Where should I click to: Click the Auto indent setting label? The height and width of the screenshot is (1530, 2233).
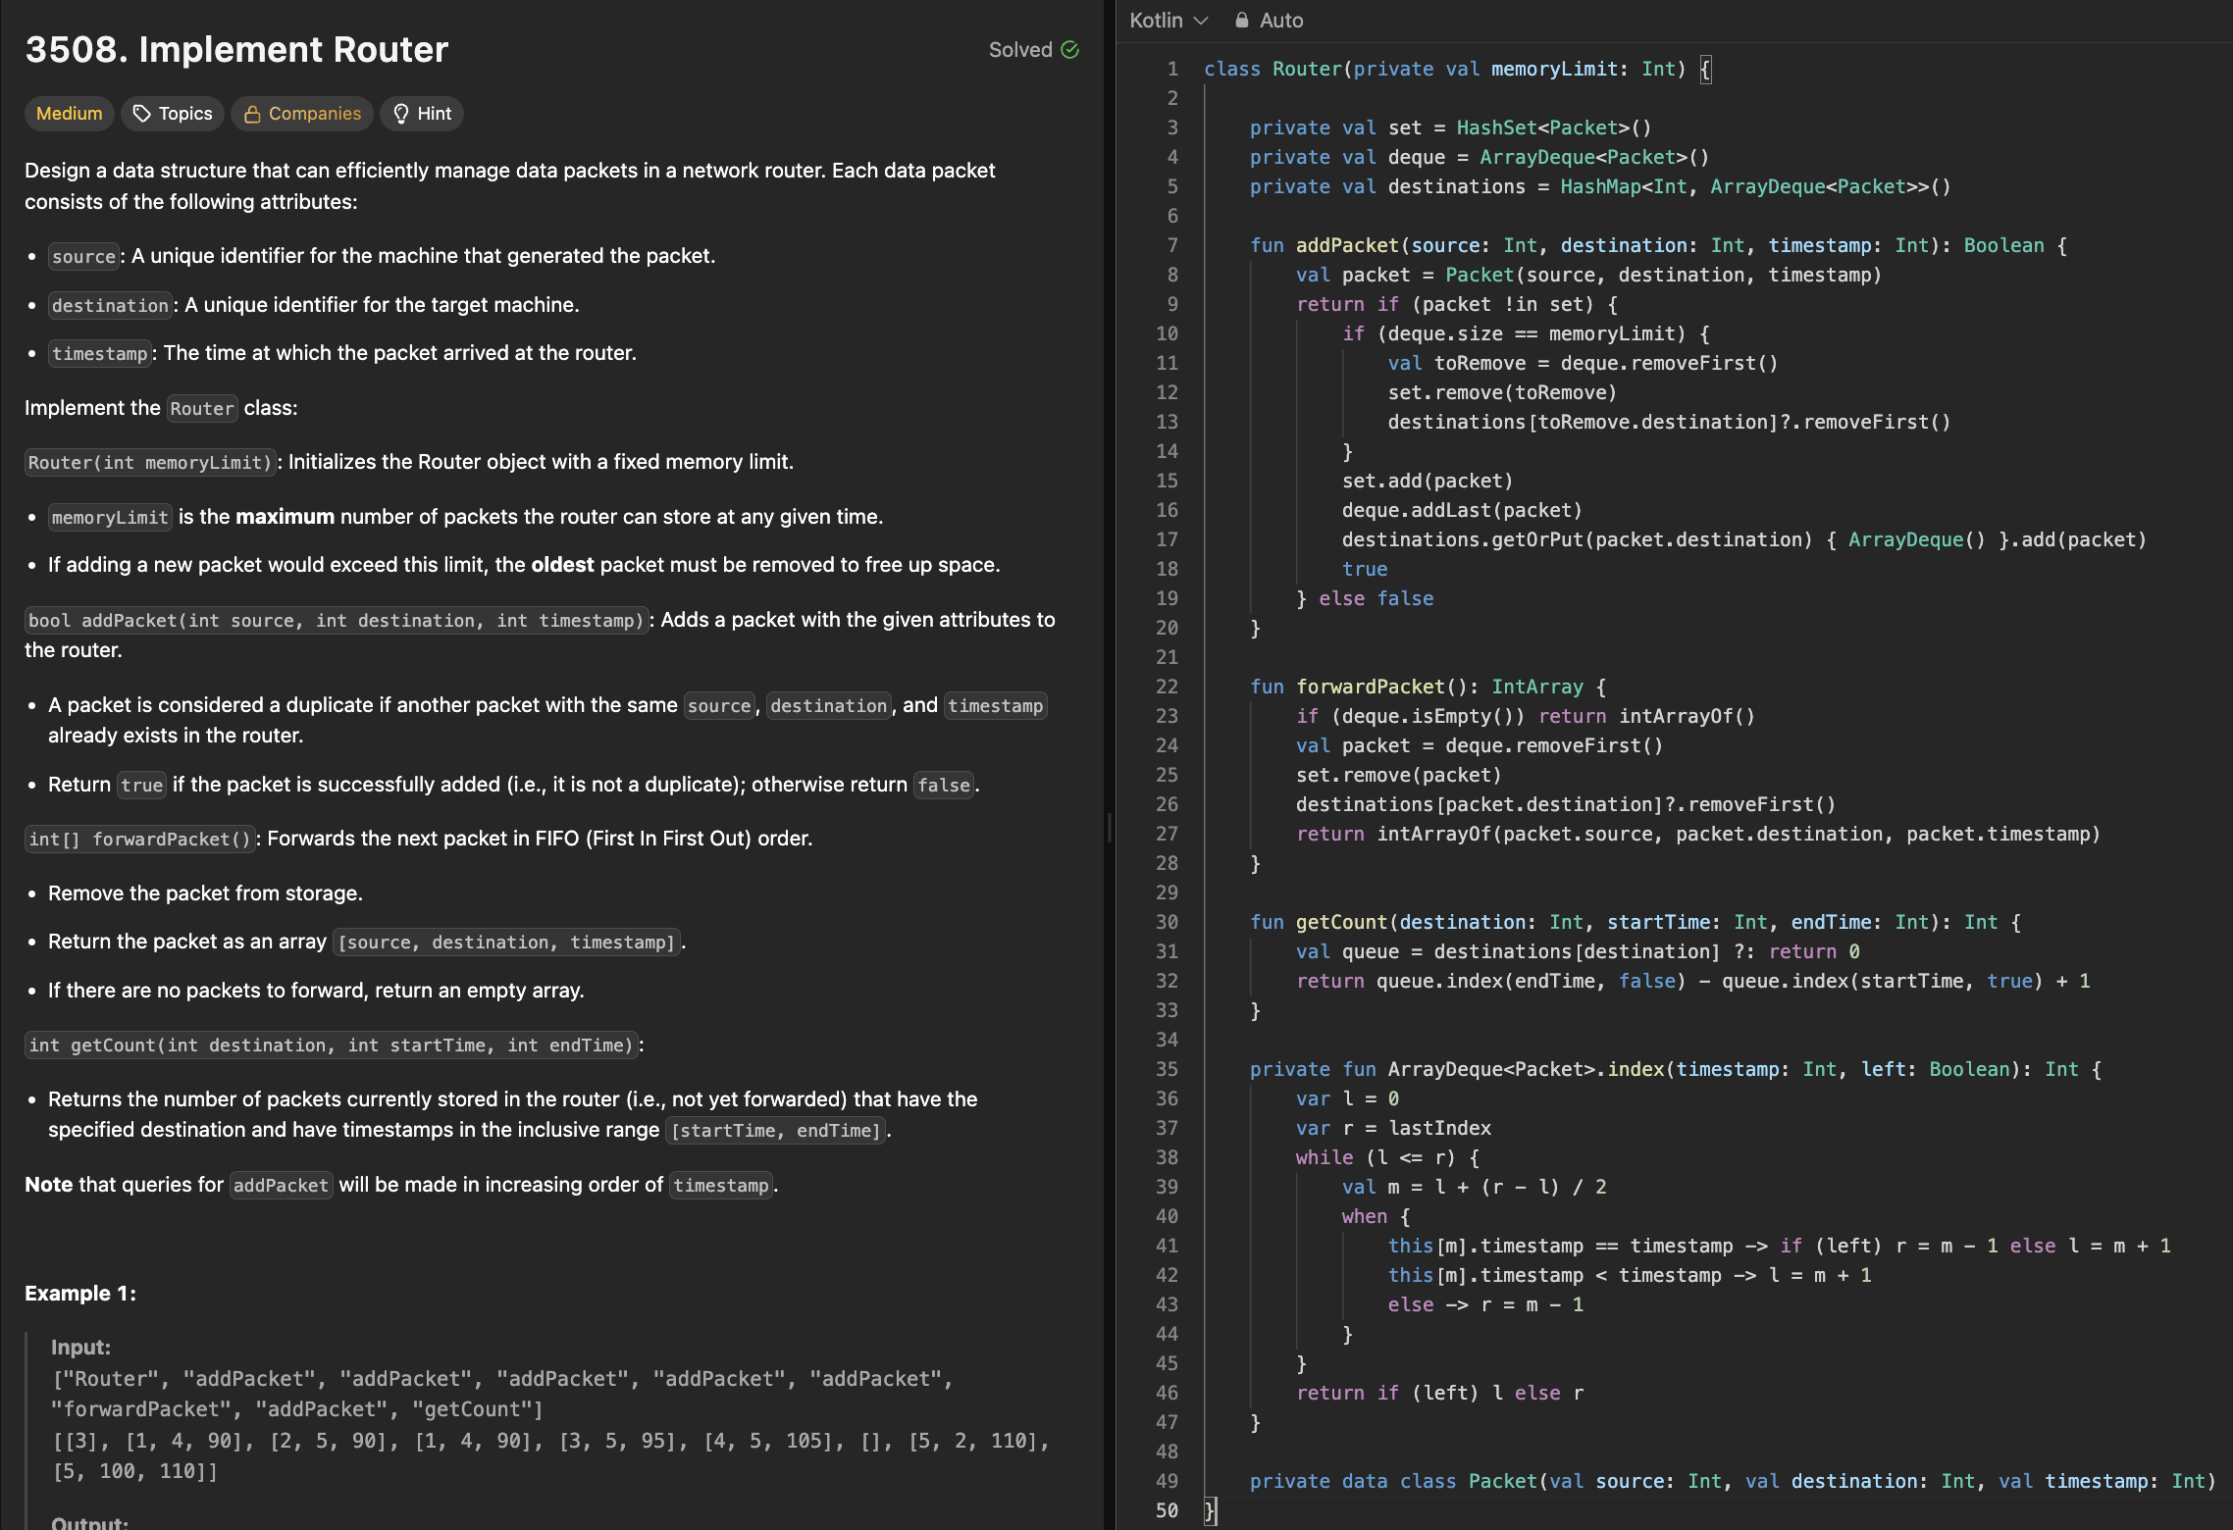1281,21
